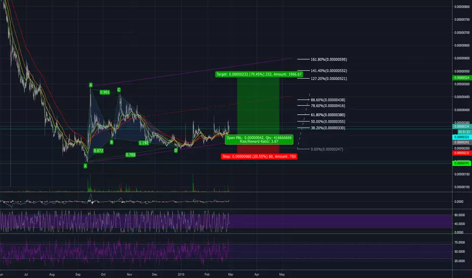
Task: Click the 25.0000 RSI scale value
Action: tap(459, 261)
